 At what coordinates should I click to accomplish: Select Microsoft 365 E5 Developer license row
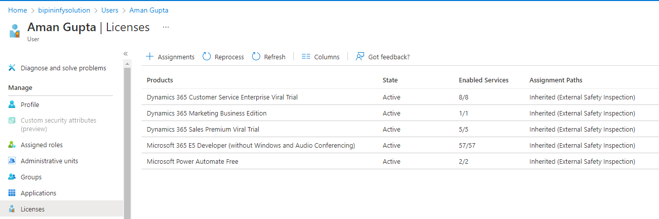(x=400, y=145)
